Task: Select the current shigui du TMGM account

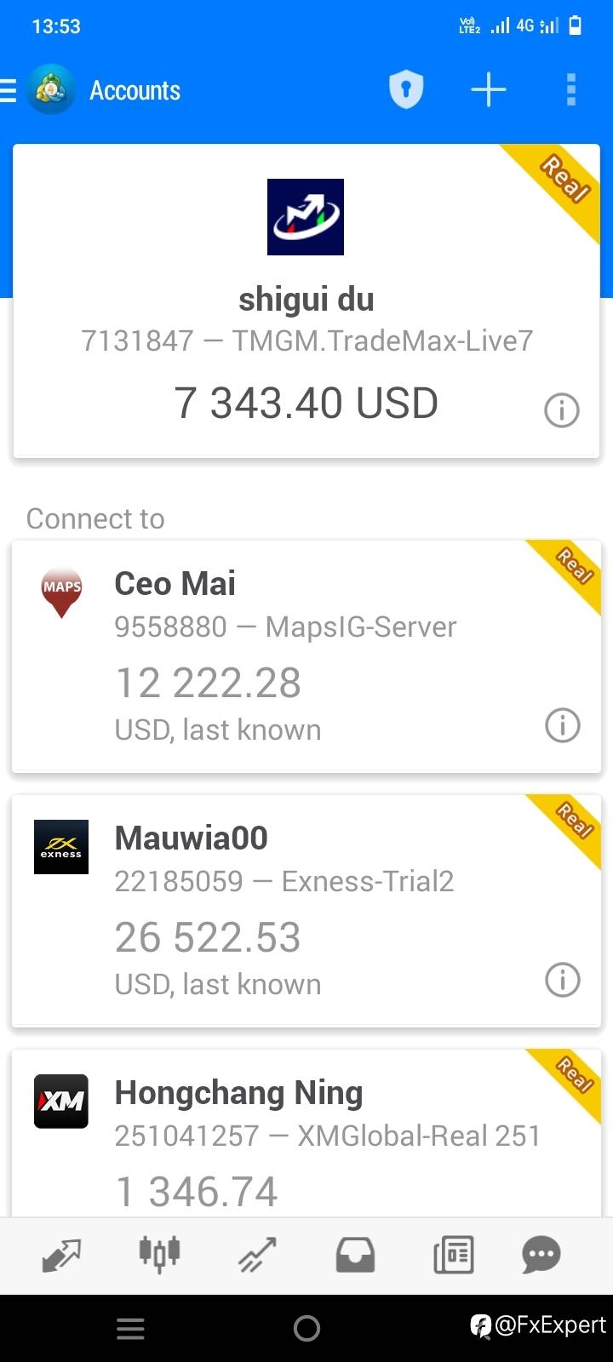Action: tap(306, 300)
